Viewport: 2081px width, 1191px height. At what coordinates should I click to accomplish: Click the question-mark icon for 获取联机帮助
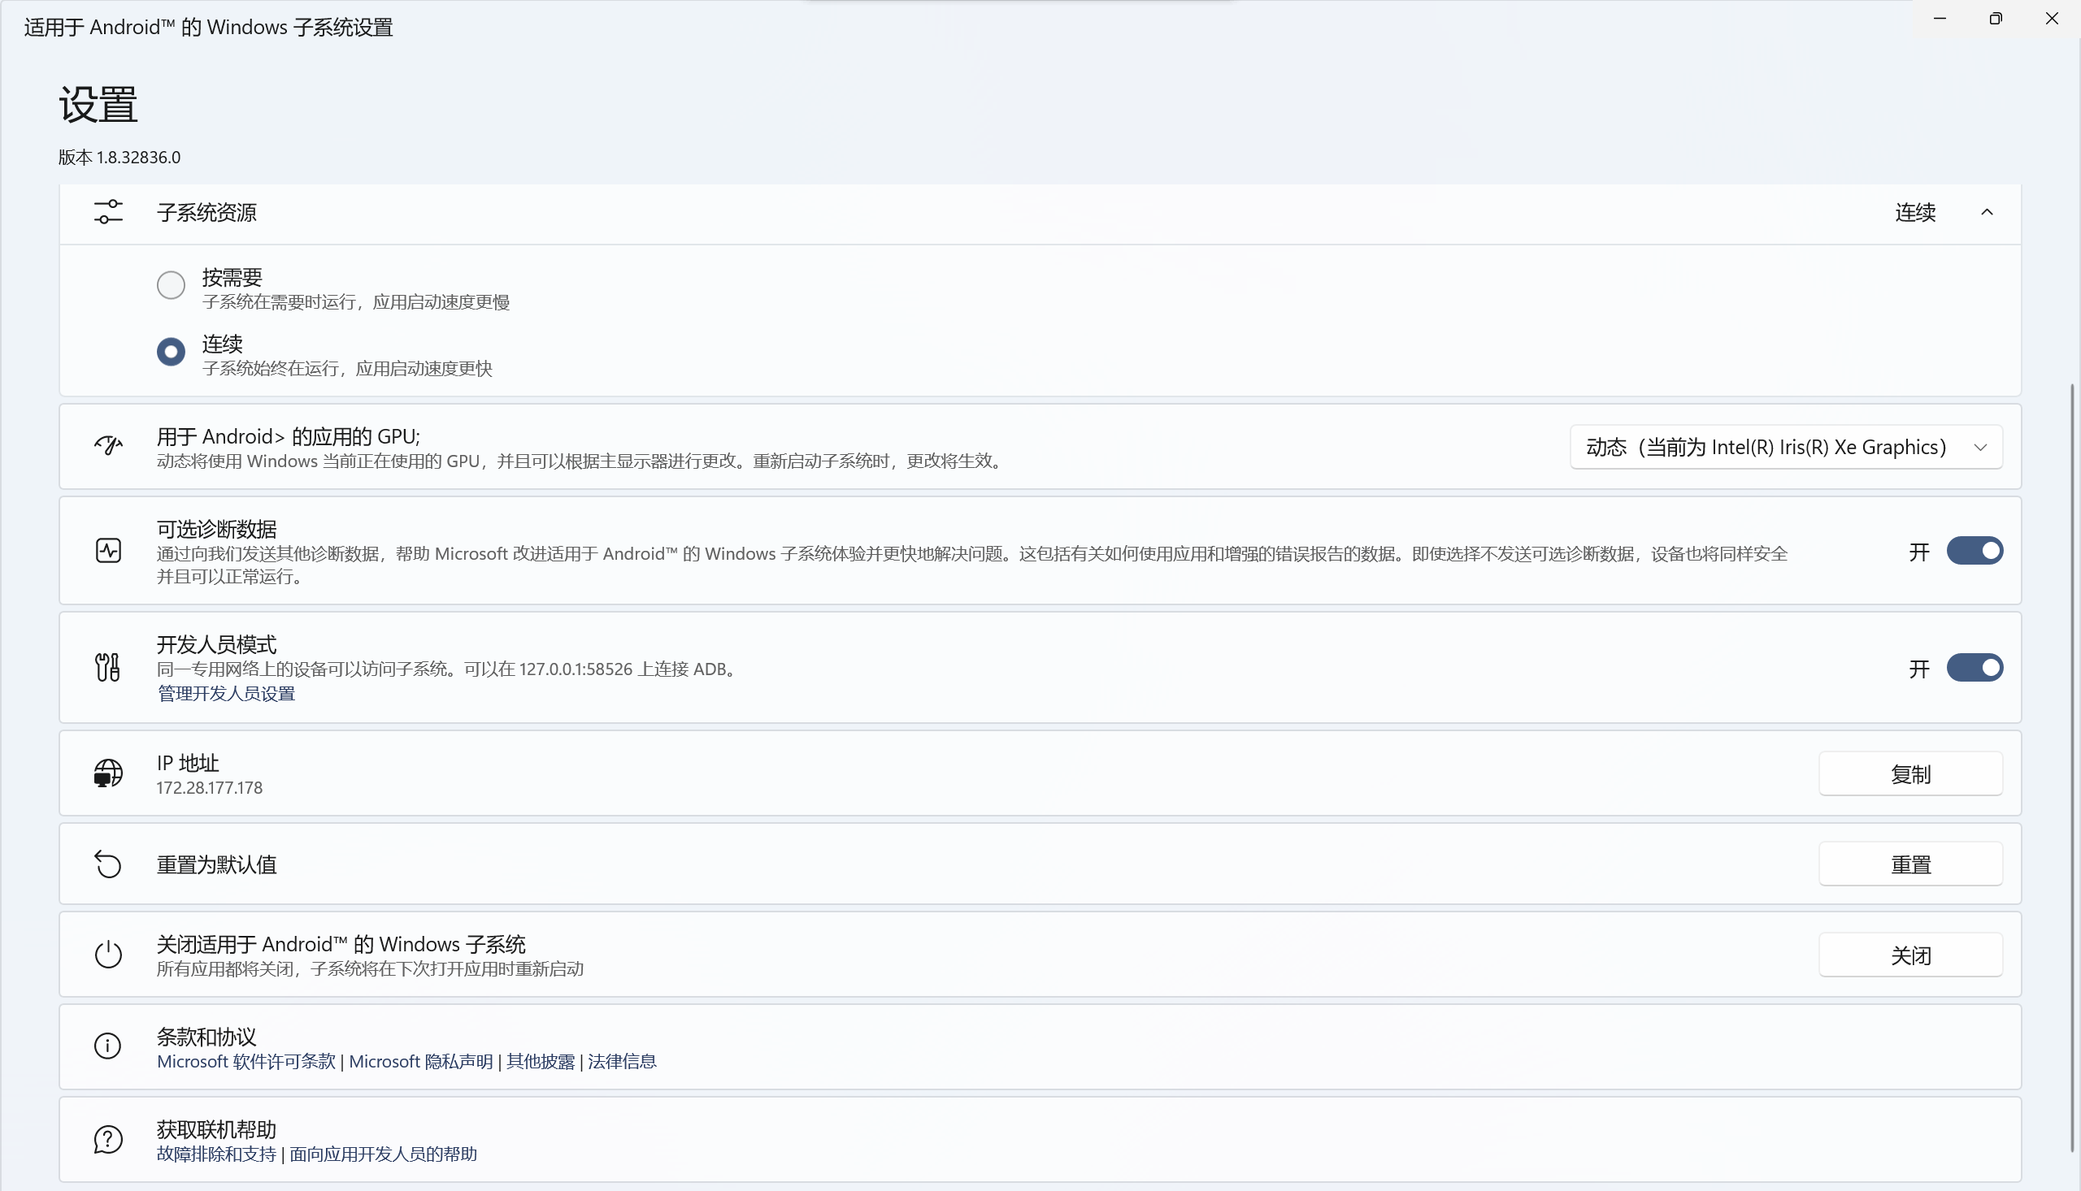(x=107, y=1139)
